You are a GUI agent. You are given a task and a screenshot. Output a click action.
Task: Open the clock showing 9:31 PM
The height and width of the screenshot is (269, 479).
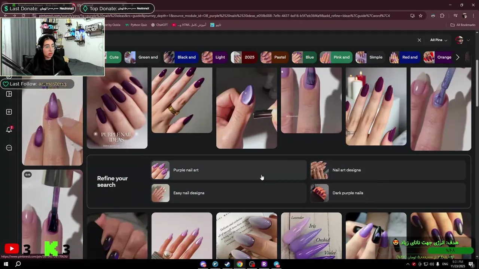coord(457,264)
